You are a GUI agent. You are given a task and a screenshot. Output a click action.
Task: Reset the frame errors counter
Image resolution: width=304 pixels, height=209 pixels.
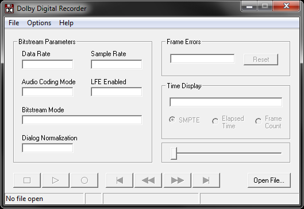point(261,60)
